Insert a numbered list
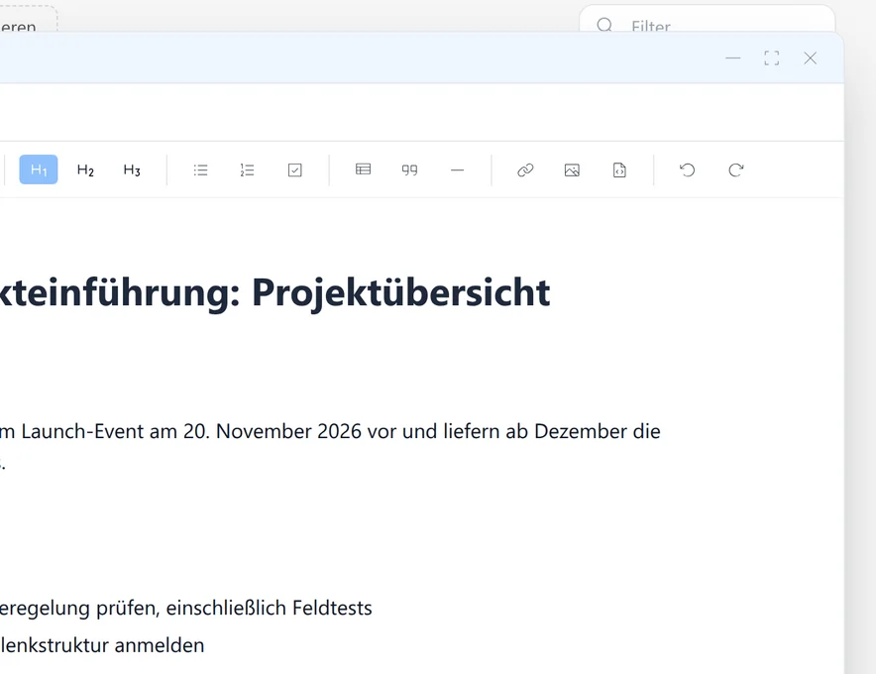Screen dimensions: 876x674 click(248, 169)
